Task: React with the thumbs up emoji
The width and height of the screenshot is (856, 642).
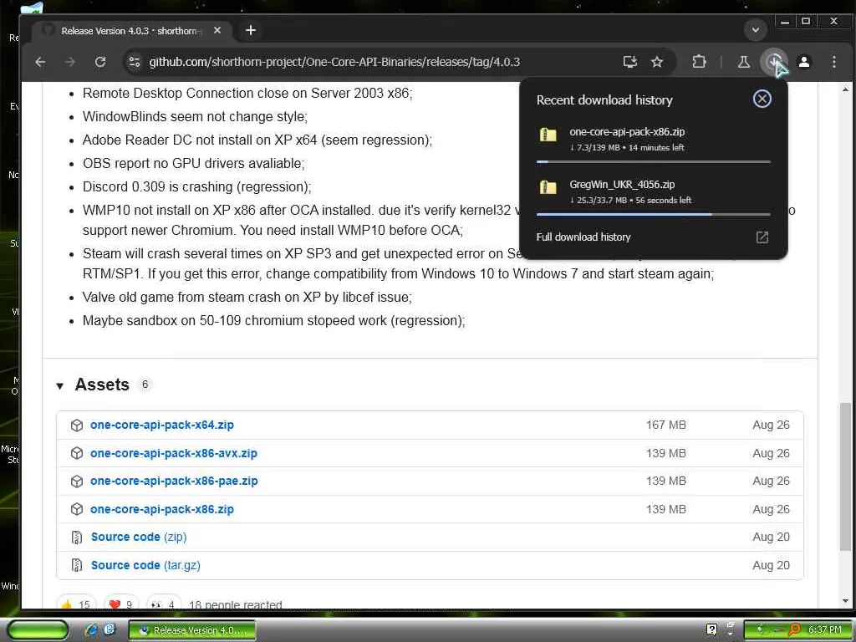Action: (x=76, y=604)
